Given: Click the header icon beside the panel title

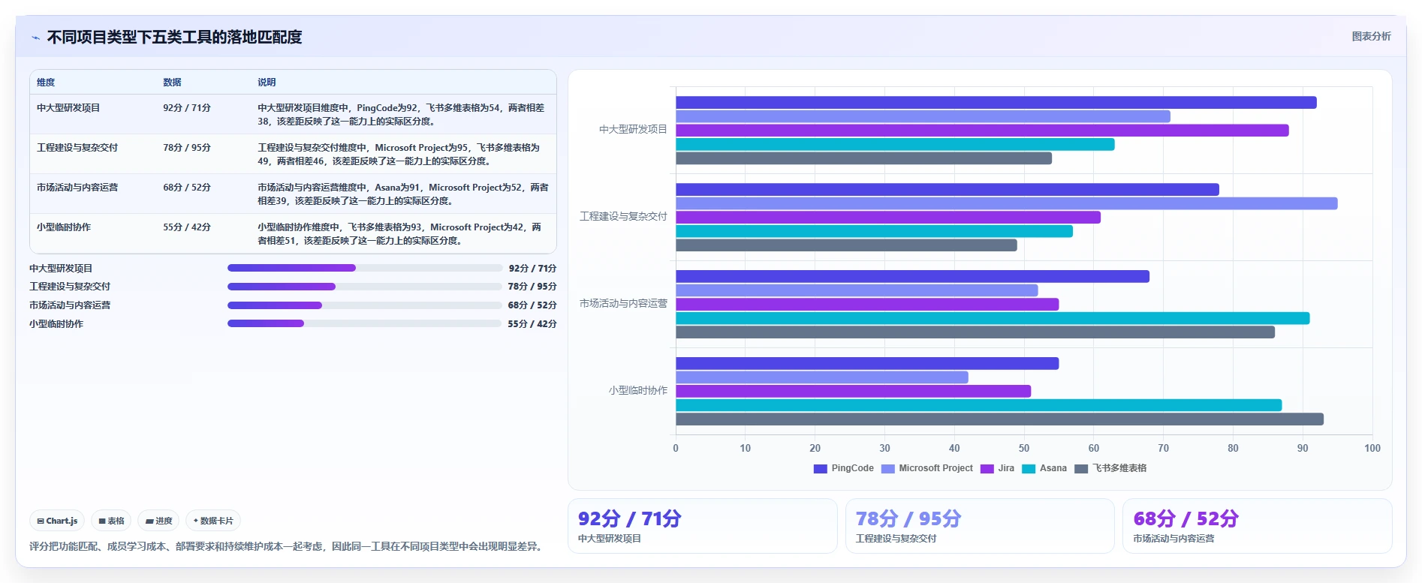Looking at the screenshot, I should click(35, 38).
